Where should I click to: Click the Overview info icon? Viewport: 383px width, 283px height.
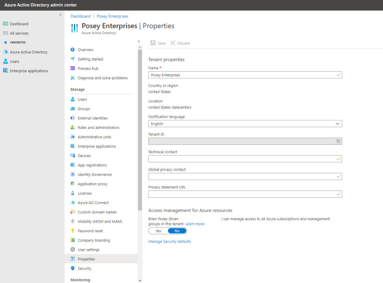pyautogui.click(x=73, y=50)
